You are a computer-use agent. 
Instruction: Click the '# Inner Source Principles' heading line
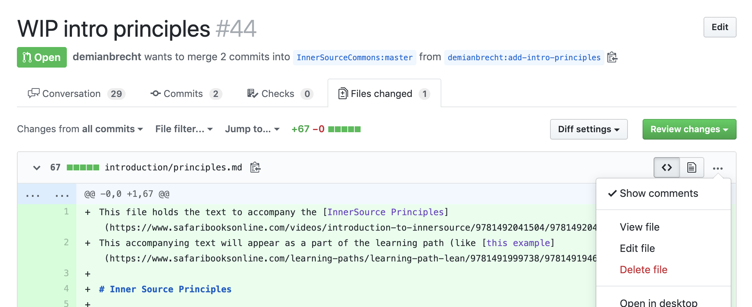click(x=165, y=289)
